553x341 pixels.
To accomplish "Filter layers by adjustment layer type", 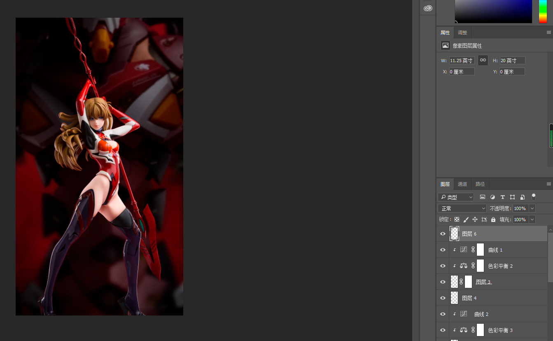I will [492, 197].
